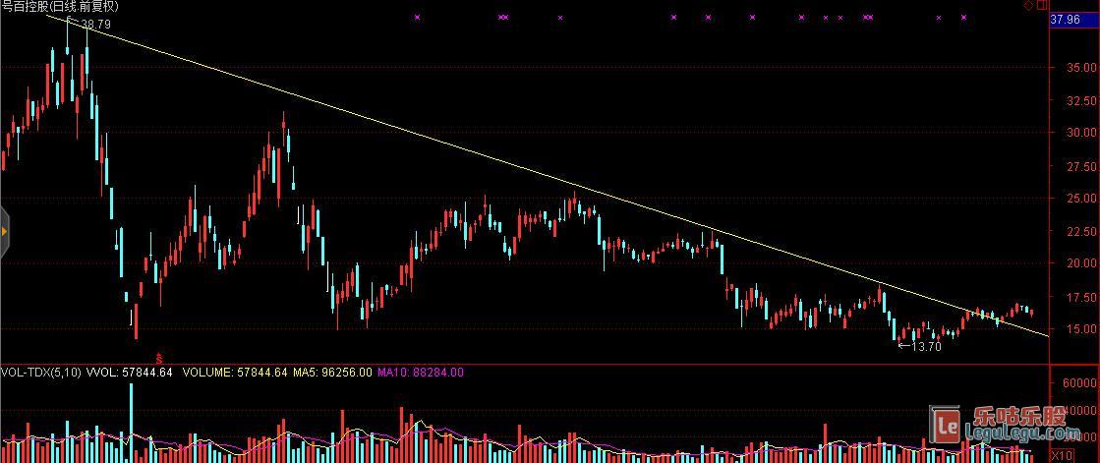Click the rightmost purple X event marker
The width and height of the screenshot is (1100, 463).
963,17
